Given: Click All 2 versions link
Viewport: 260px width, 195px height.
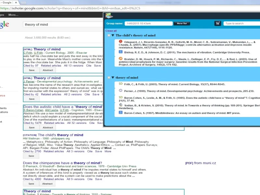Looking at the screenshot, I should pyautogui.click(x=73, y=94).
